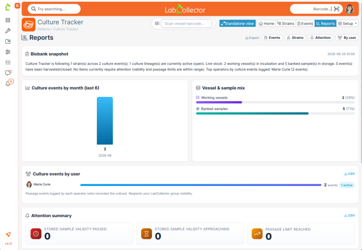Click the search magnifier icon
Viewport: 362px width, 250px height.
pos(34,9)
